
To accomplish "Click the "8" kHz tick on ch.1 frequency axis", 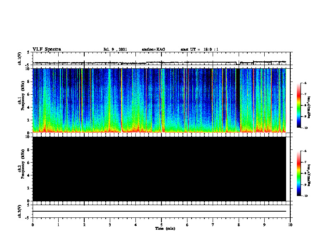I will coord(29,82).
